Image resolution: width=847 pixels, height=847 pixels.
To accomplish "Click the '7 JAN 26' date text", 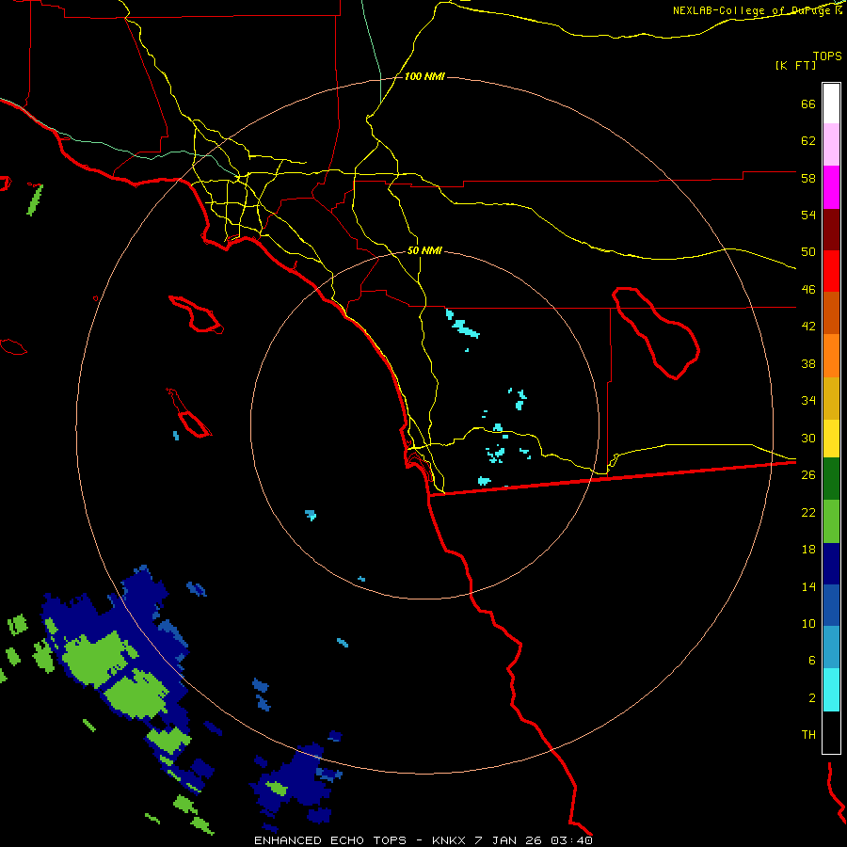I will pyautogui.click(x=509, y=840).
